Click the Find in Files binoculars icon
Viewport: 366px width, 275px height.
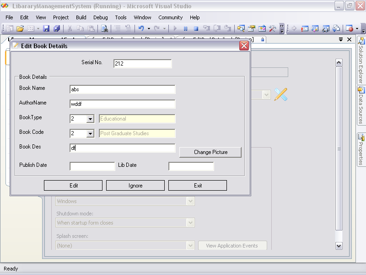104,28
